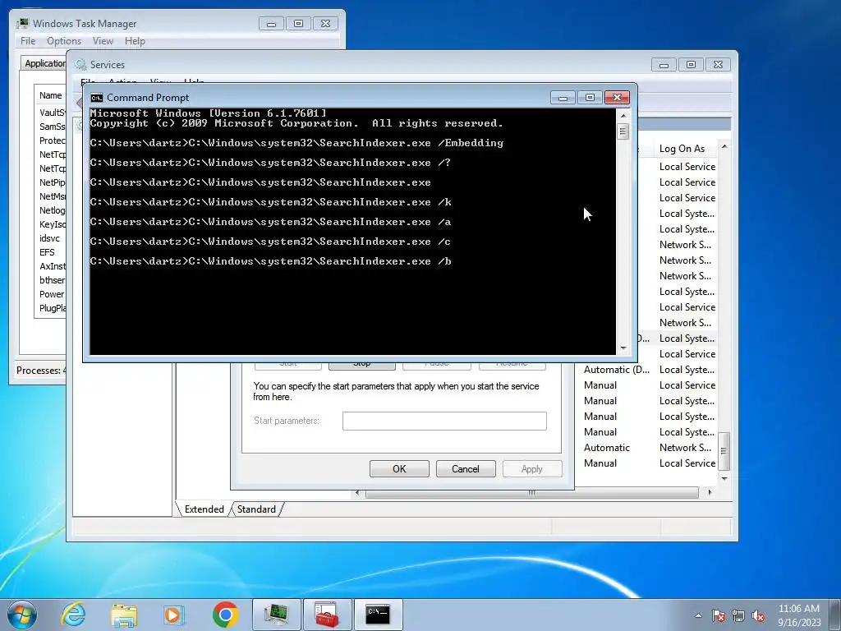This screenshot has height=631, width=841.
Task: Open Task Manager Options menu
Action: tap(64, 41)
